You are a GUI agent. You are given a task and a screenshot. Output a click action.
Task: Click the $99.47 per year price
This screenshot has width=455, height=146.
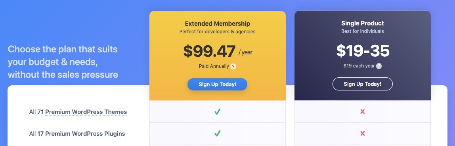218,51
